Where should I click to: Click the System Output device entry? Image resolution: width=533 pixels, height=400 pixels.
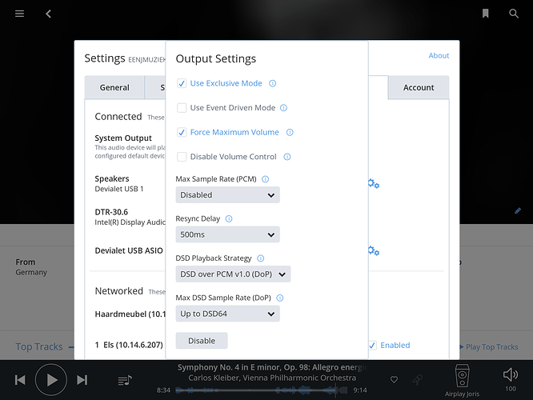point(123,138)
